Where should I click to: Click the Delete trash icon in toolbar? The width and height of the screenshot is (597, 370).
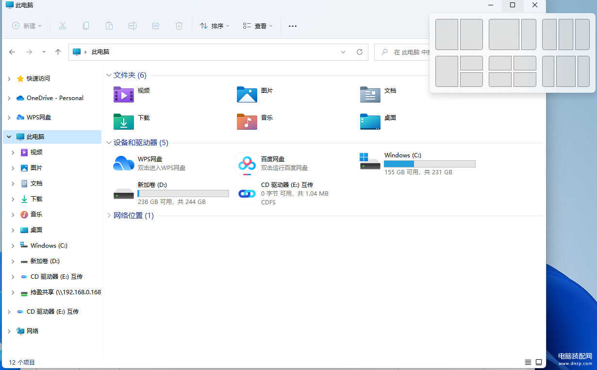pyautogui.click(x=179, y=26)
